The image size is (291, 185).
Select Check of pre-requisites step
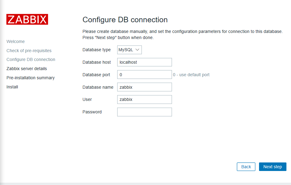[x=29, y=51]
